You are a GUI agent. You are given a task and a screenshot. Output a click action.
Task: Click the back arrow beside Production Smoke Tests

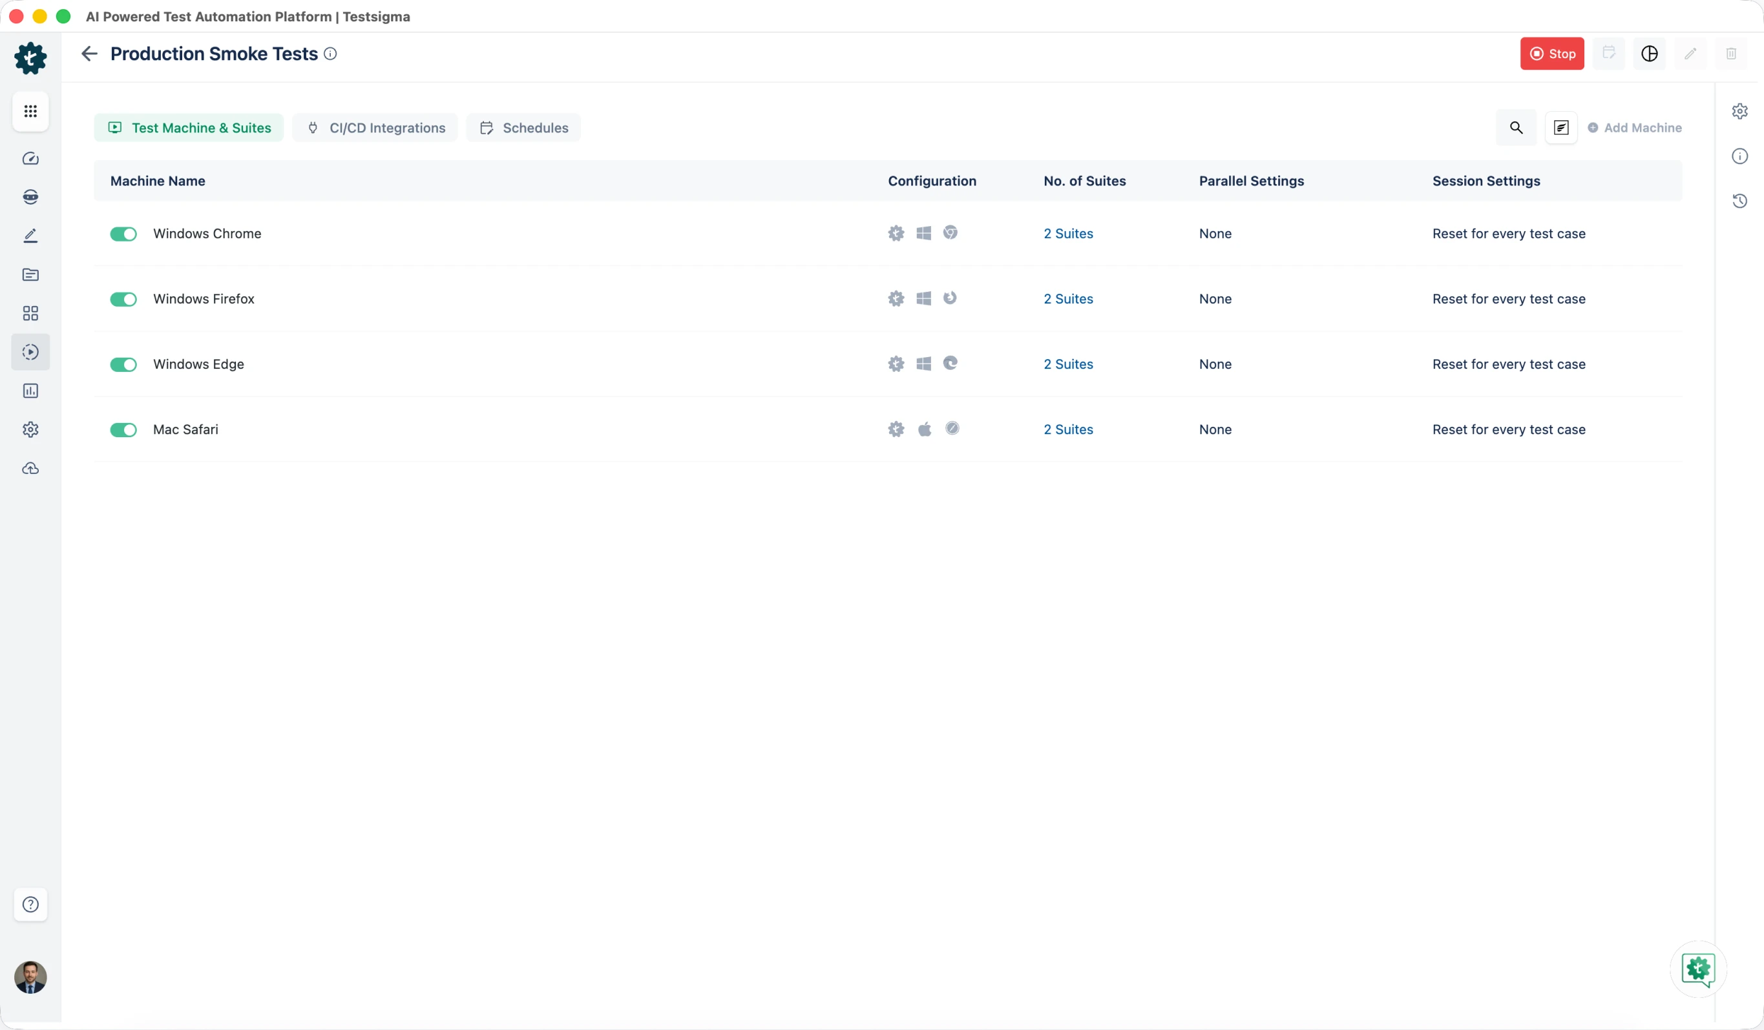click(89, 54)
